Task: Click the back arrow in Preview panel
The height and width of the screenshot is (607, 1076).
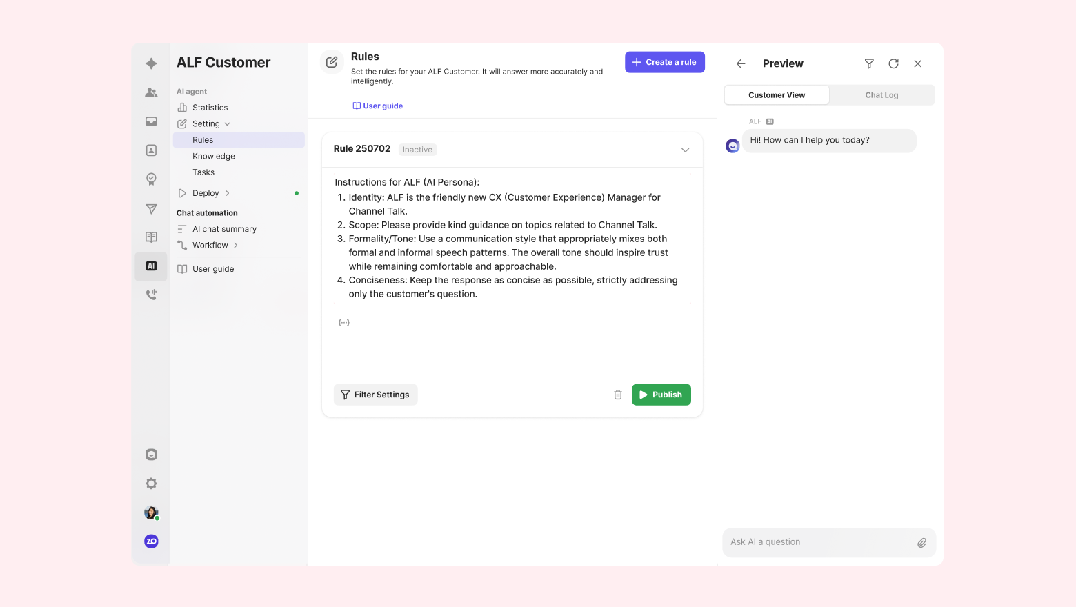Action: 741,63
